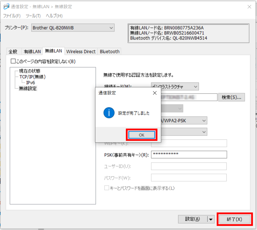Open the プリンター Brother QL-820NWB dropdown

[73, 28]
